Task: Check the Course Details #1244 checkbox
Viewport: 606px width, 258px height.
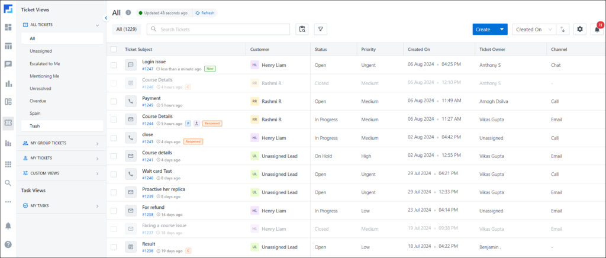Action: pyautogui.click(x=114, y=120)
